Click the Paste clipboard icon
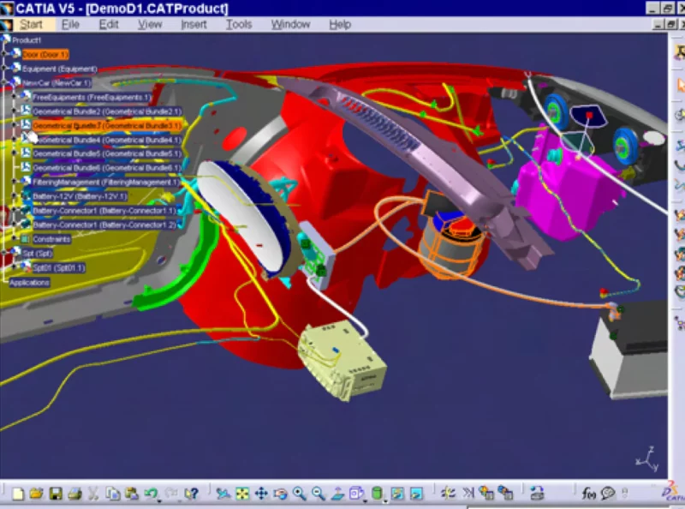The height and width of the screenshot is (509, 685). coord(132,494)
